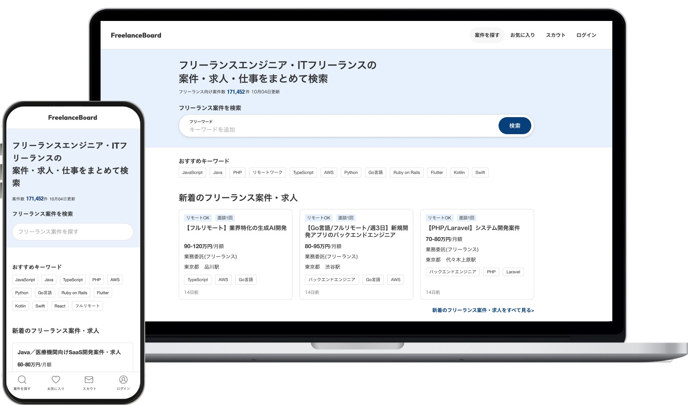The width and height of the screenshot is (688, 405).
Task: Tap the envelope scout icon on mobile
Action: [89, 380]
